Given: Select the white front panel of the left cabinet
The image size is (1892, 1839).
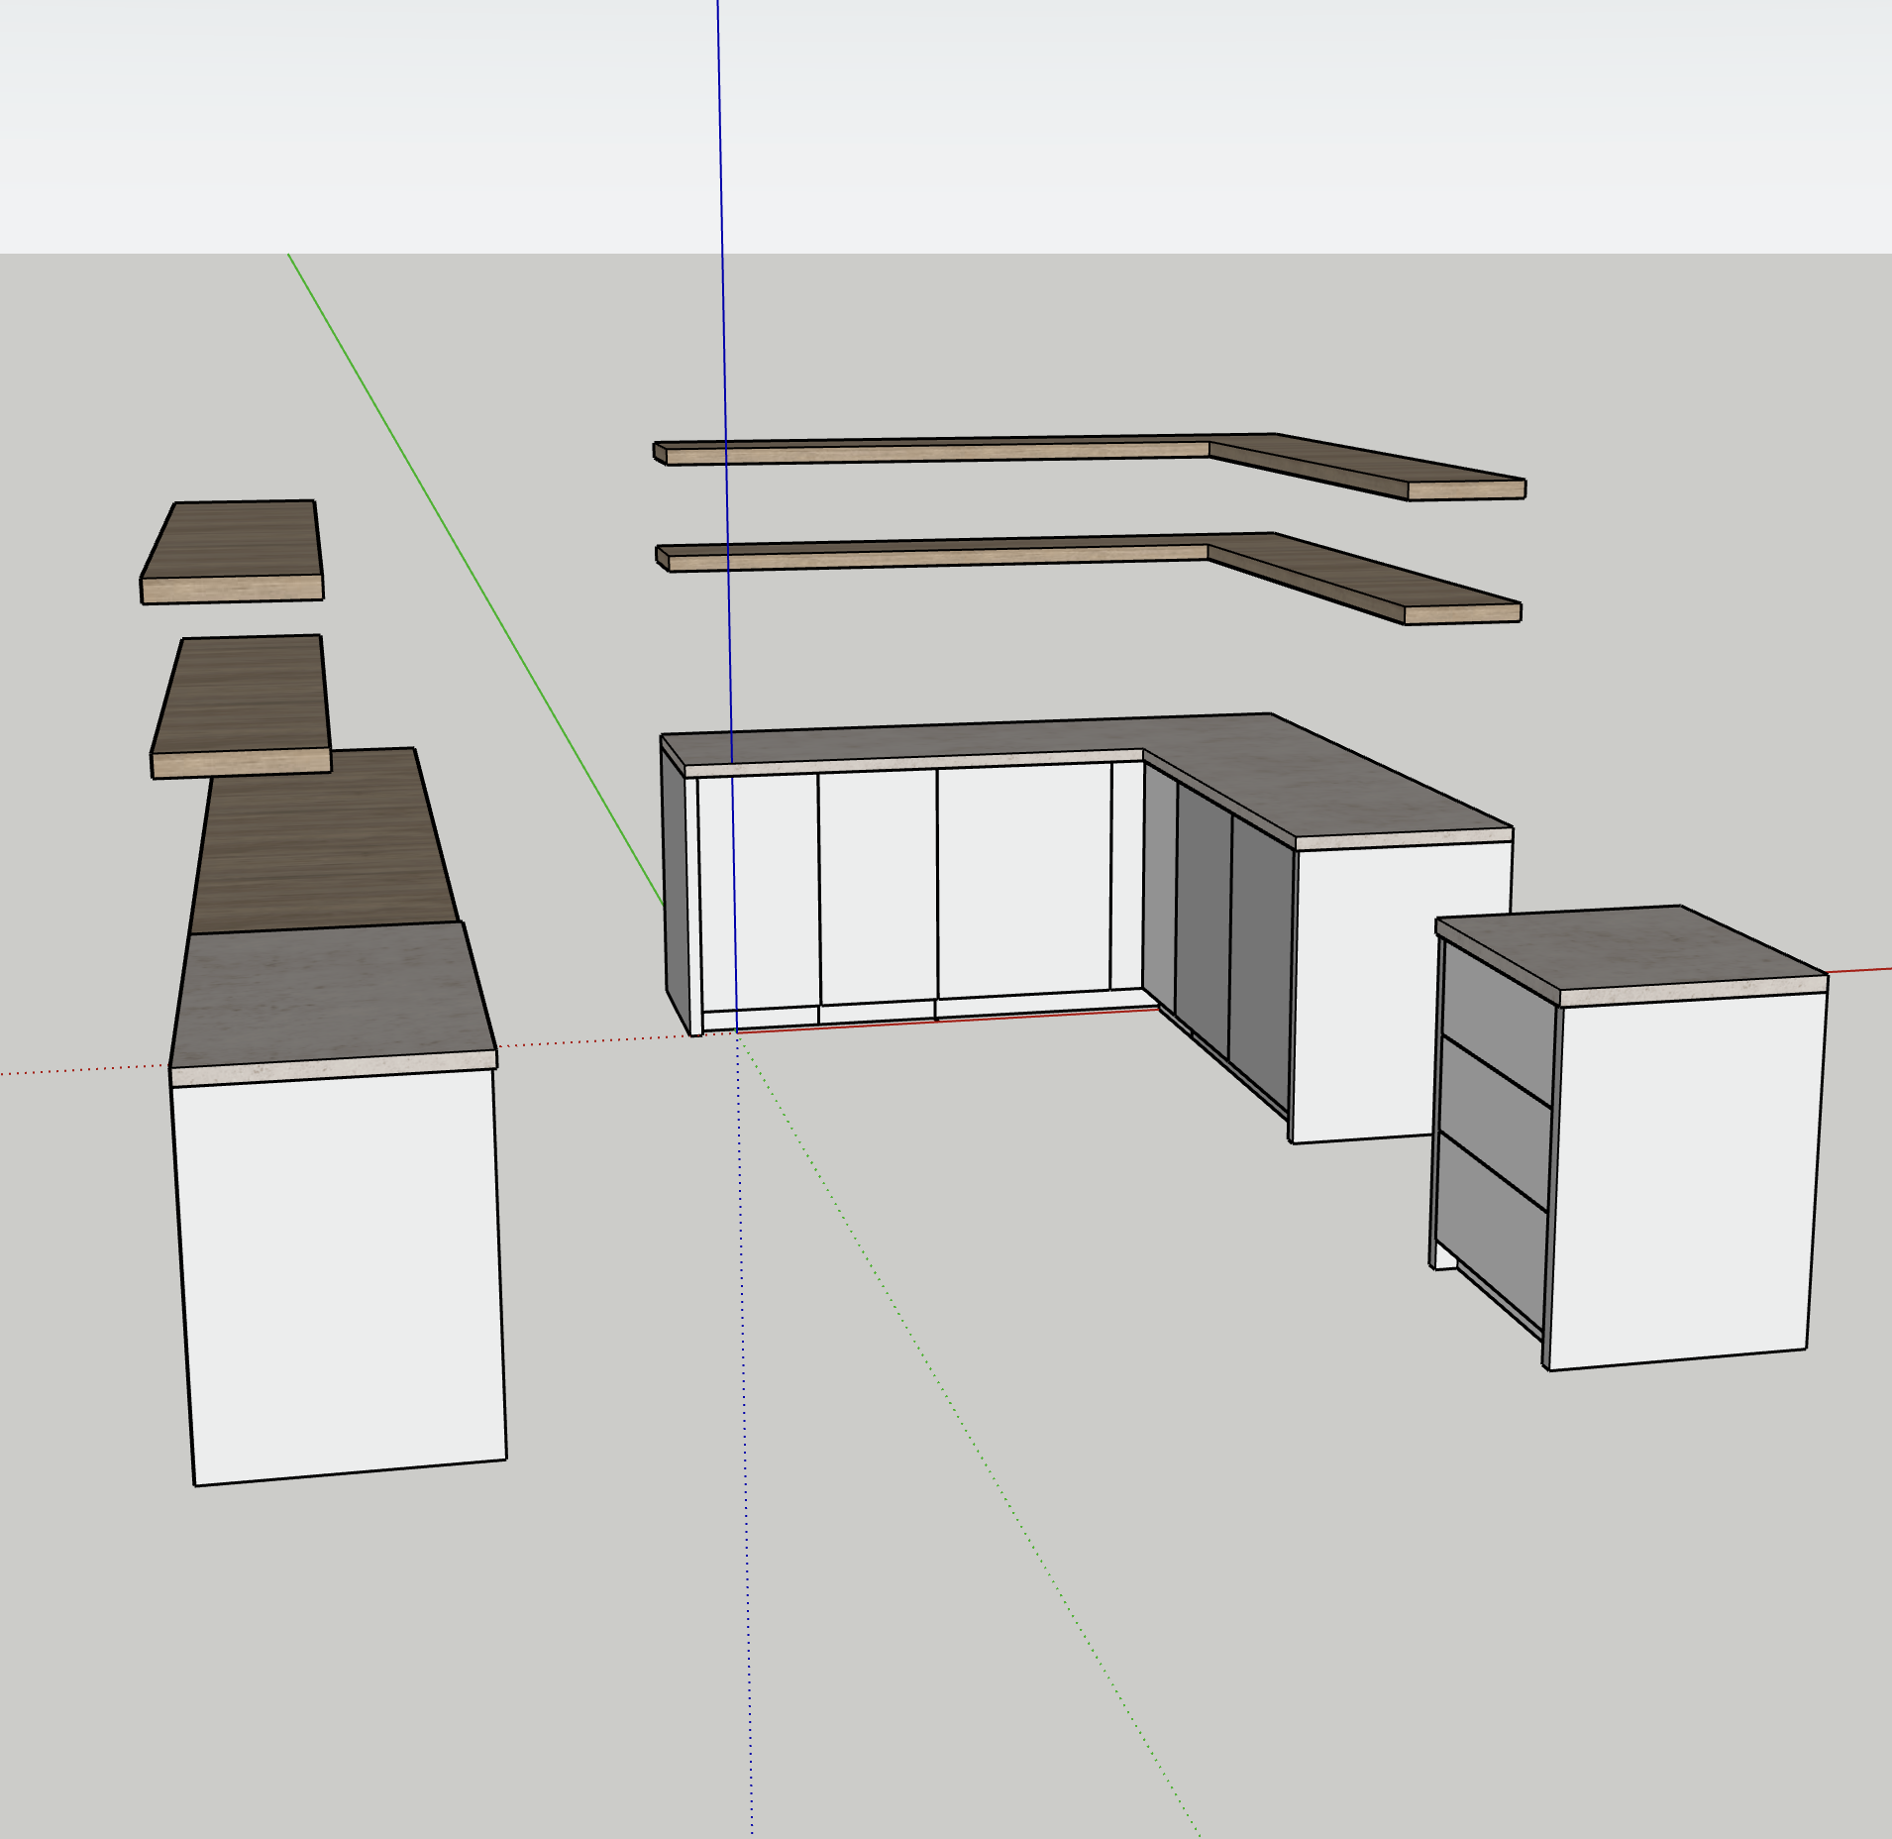Looking at the screenshot, I should click(340, 1275).
